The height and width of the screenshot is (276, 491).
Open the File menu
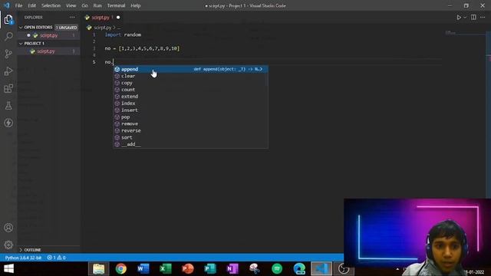click(x=18, y=5)
